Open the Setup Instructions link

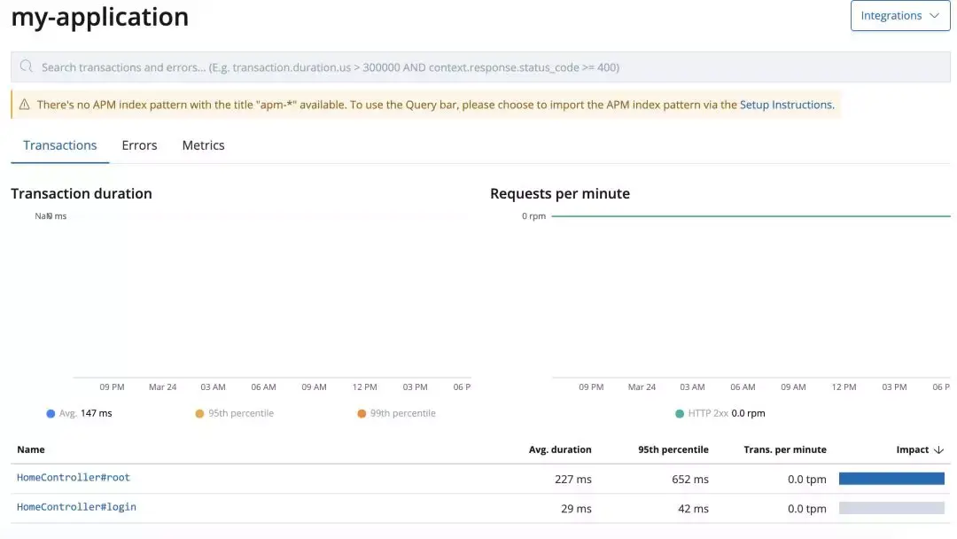point(786,105)
